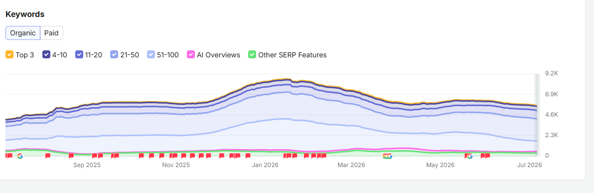Click the 4.6K y-axis label
The height and width of the screenshot is (193, 594).
pyautogui.click(x=552, y=115)
